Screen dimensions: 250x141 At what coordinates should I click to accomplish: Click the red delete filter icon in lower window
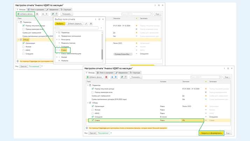point(106,77)
